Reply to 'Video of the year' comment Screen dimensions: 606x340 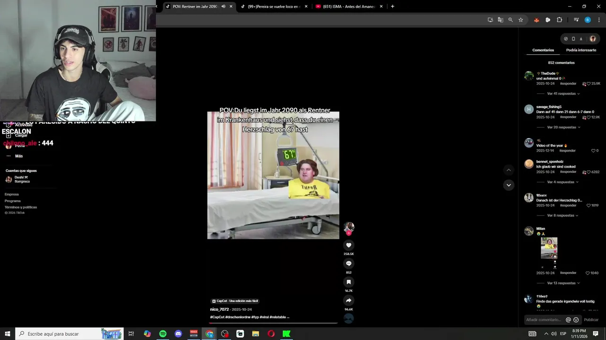[x=568, y=151]
